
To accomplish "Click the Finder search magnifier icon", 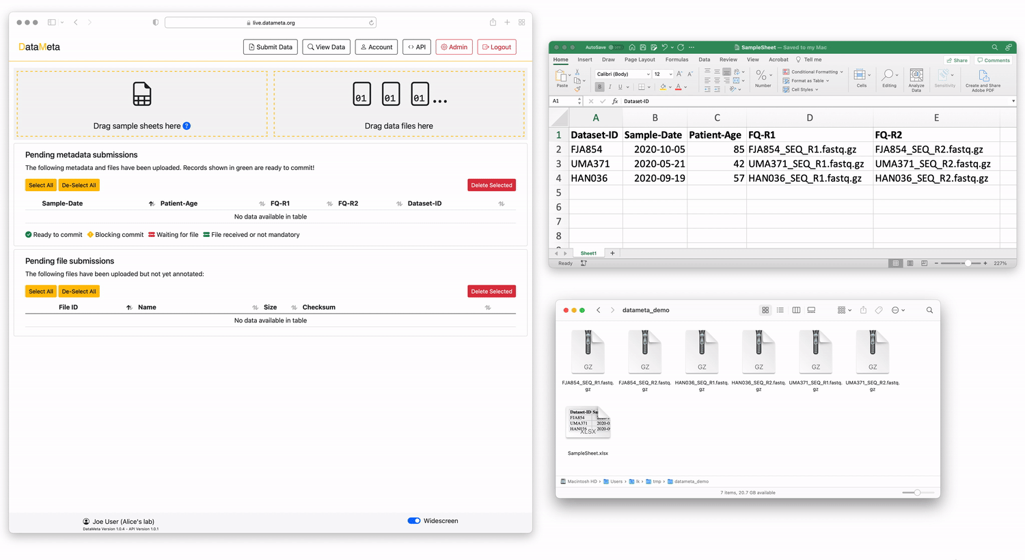I will point(929,310).
